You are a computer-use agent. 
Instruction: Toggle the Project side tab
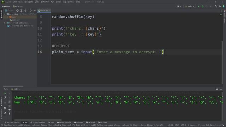pyautogui.click(x=1, y=14)
